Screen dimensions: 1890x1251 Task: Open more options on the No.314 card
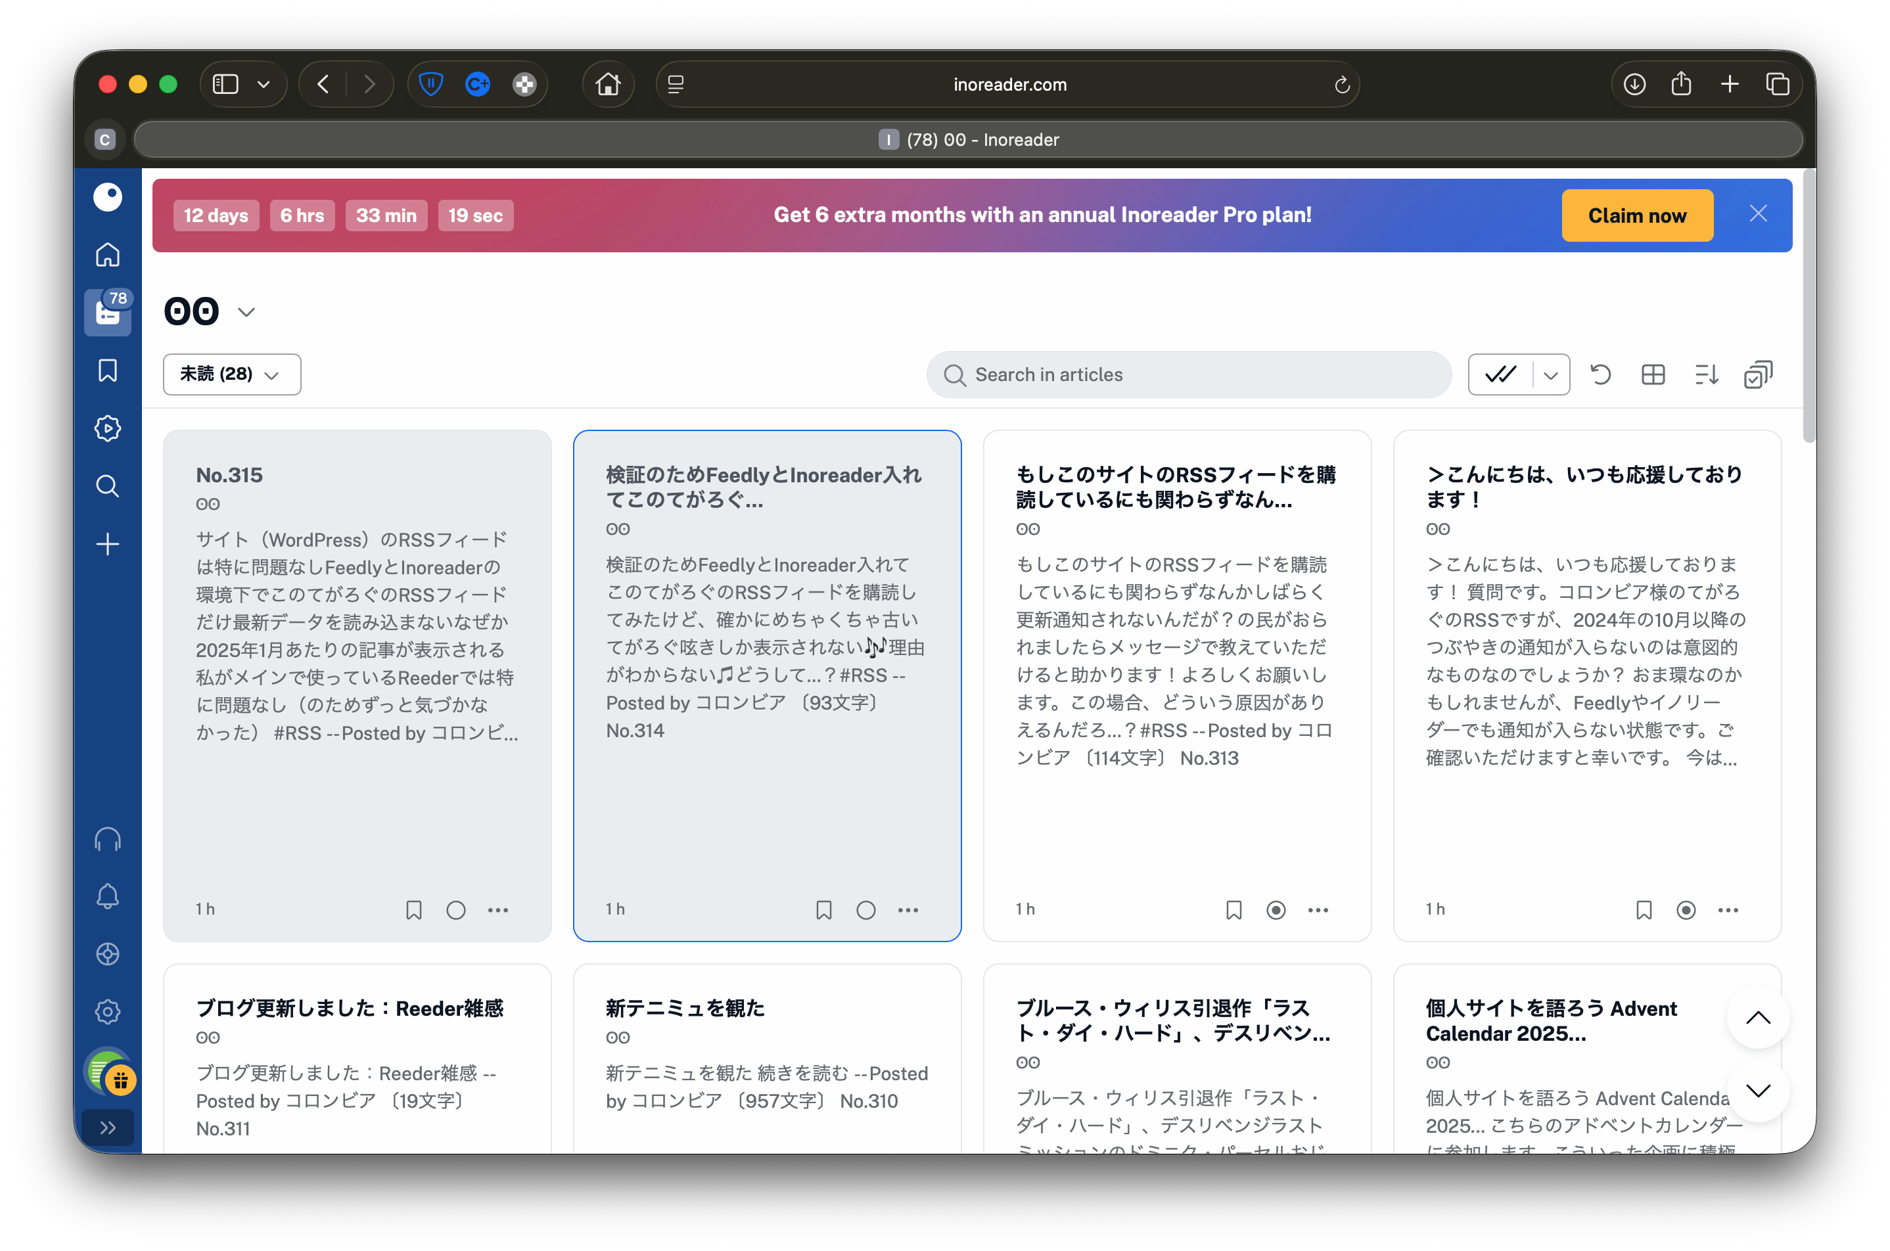908,911
